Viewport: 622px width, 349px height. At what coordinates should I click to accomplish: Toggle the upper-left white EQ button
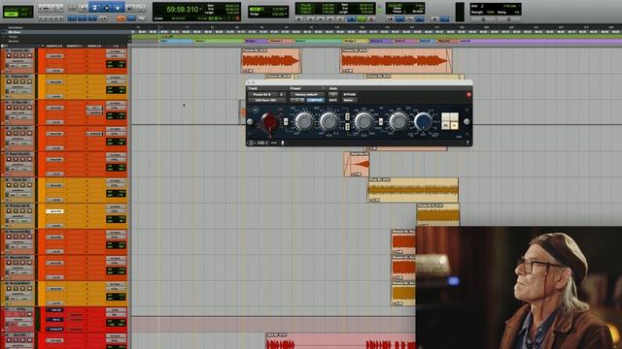(445, 116)
